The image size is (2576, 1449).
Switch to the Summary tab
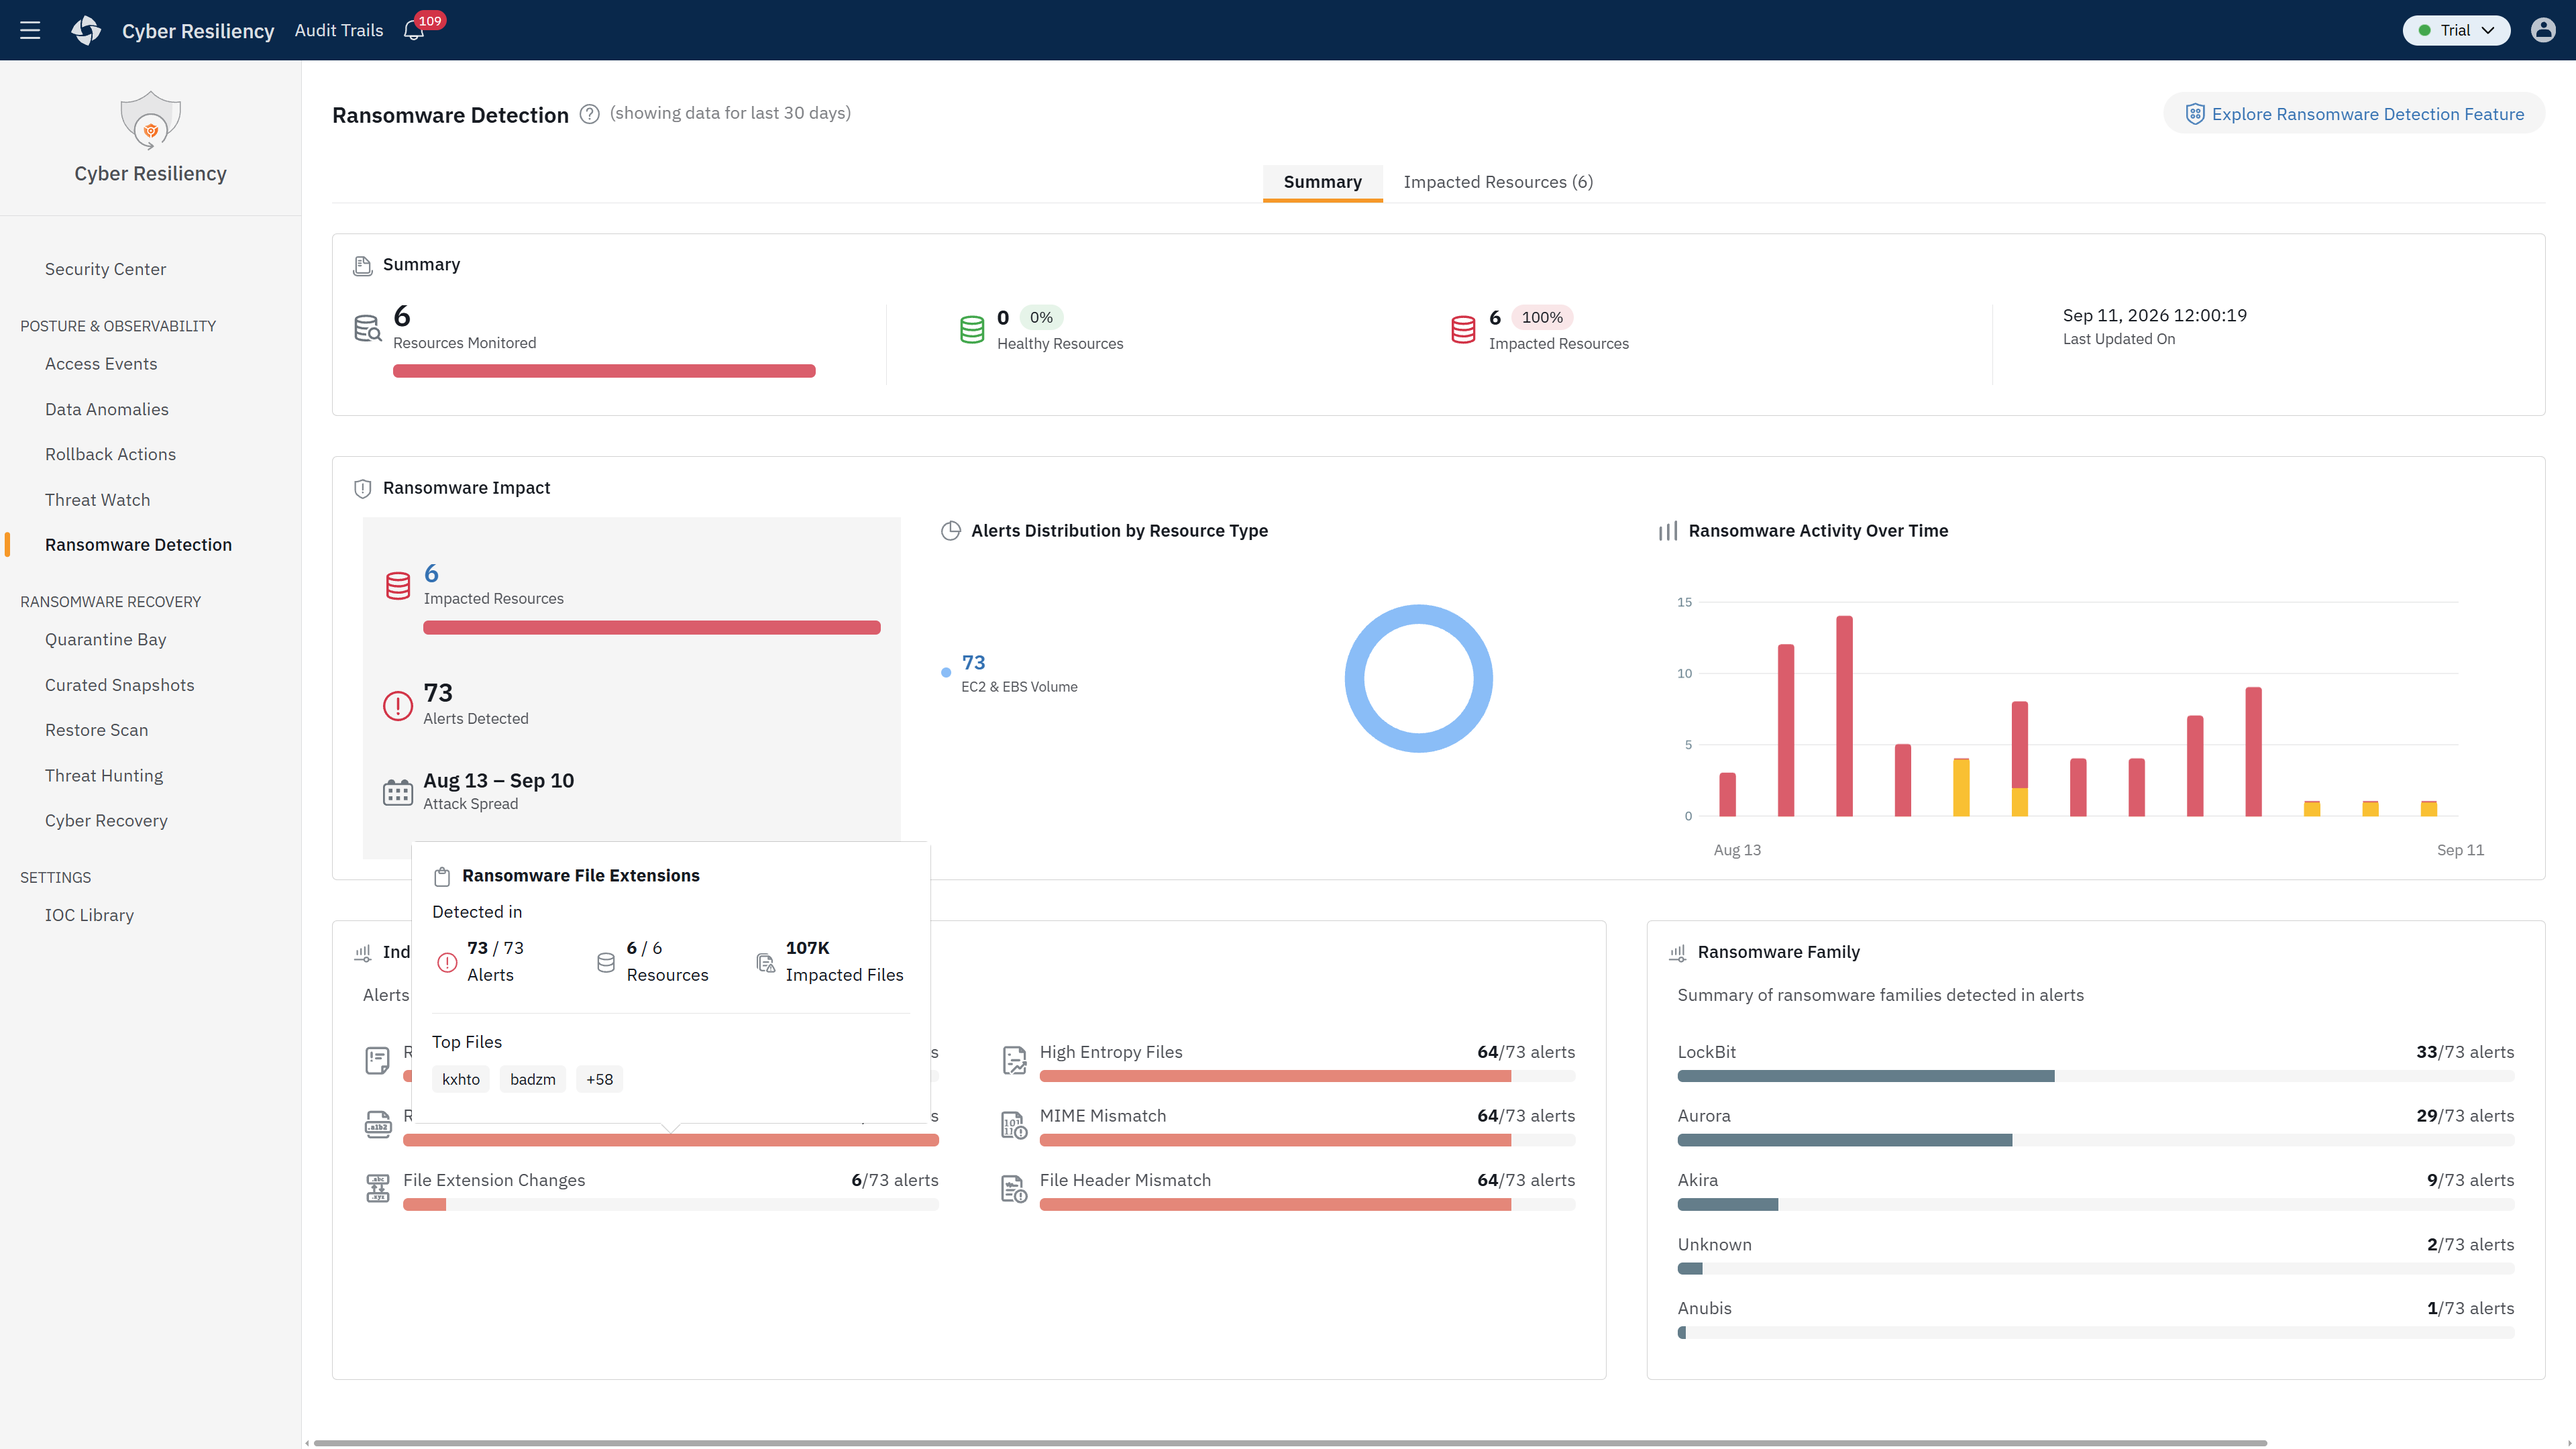1322,182
